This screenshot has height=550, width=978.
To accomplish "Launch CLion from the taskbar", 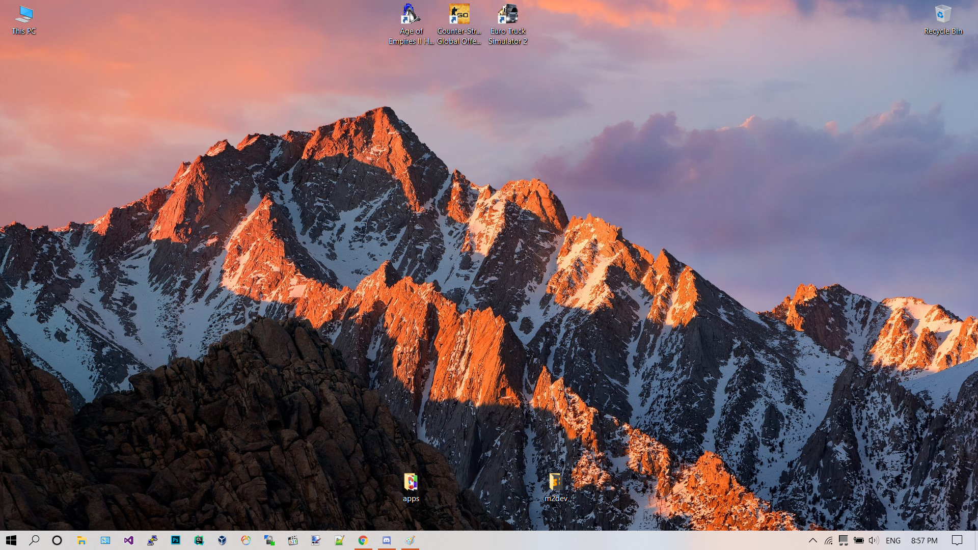I will [199, 540].
